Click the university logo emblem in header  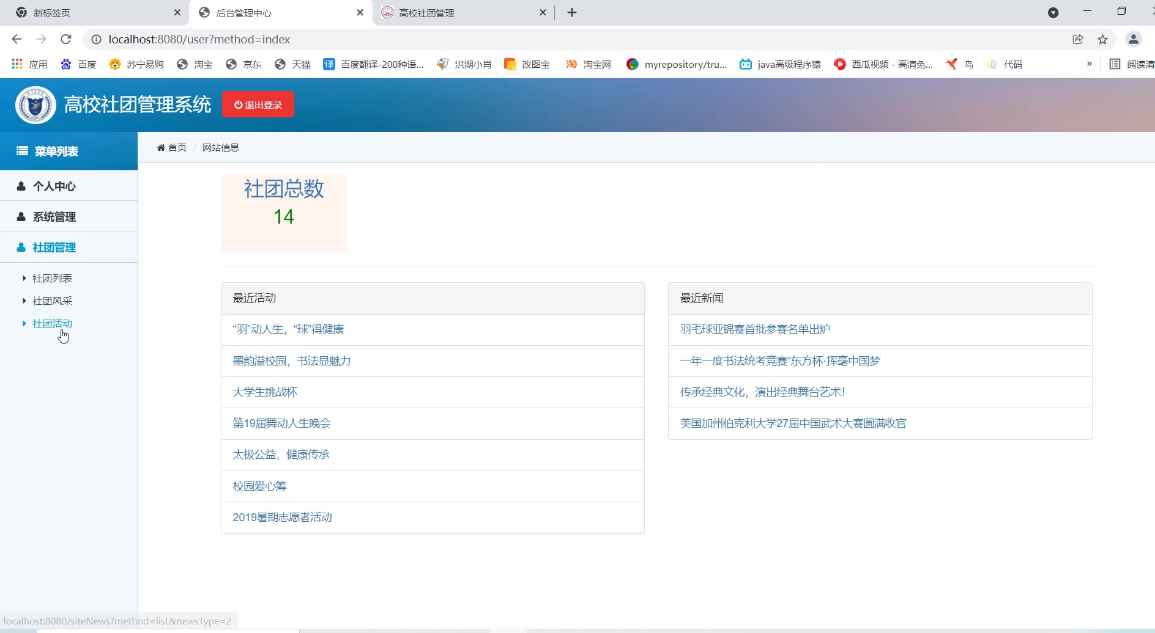pos(35,105)
